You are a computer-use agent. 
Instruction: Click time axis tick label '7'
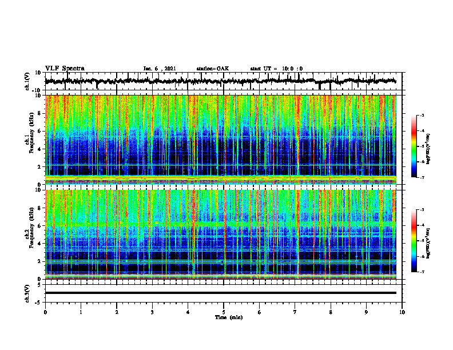[x=295, y=312]
